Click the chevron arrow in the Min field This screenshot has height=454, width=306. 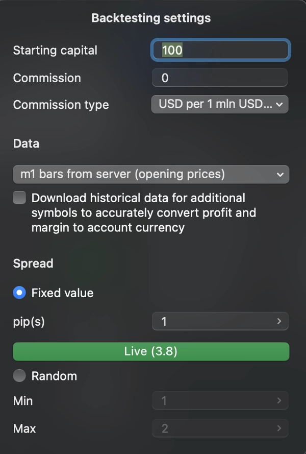[279, 401]
